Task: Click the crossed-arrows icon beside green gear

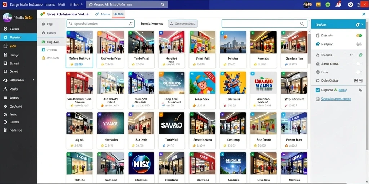Action: click(x=351, y=55)
